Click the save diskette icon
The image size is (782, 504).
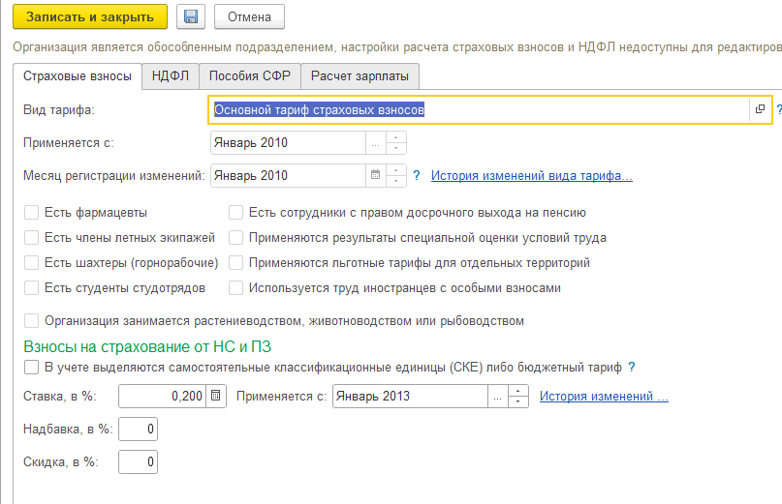point(191,17)
